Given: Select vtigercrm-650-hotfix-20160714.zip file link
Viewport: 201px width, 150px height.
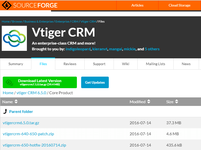Looking at the screenshot, I should (34, 145).
